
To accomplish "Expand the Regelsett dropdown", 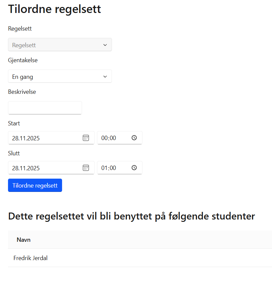I will [x=60, y=45].
